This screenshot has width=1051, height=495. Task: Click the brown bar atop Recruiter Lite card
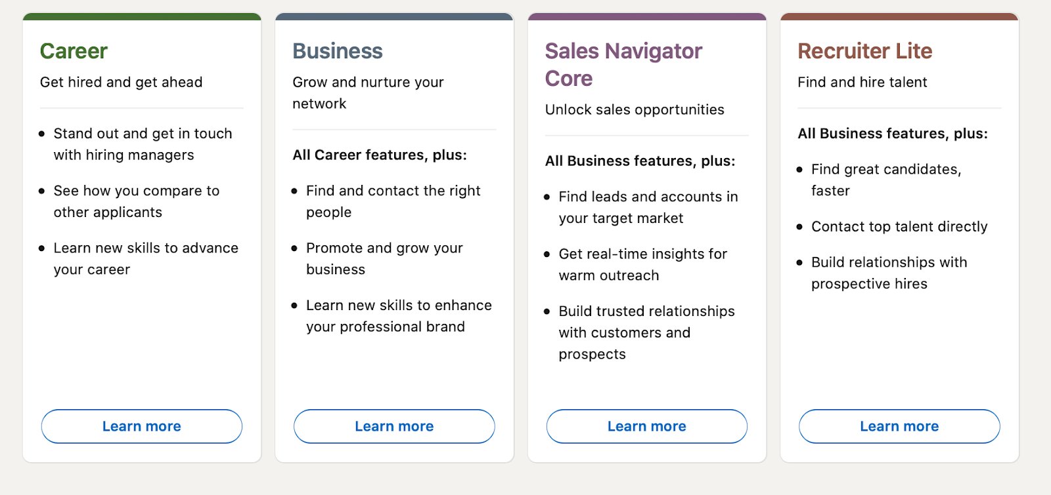coord(899,16)
